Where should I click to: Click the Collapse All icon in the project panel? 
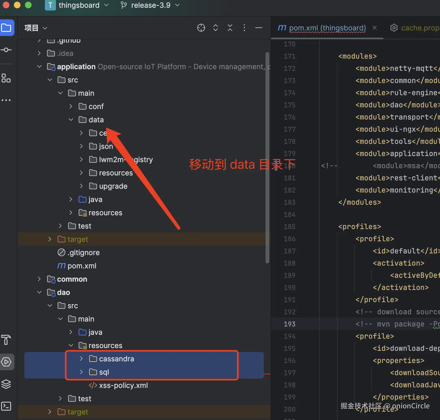point(230,28)
